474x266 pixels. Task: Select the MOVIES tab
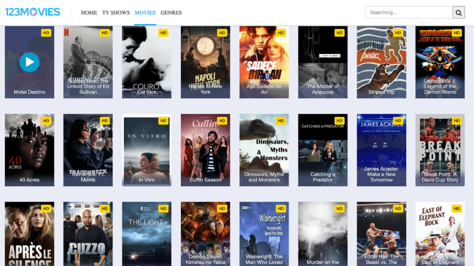[145, 12]
